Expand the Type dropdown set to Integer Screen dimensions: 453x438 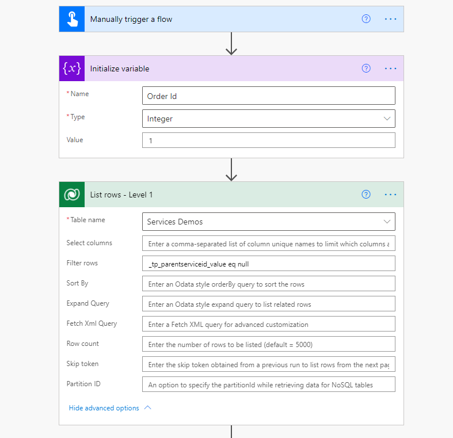pyautogui.click(x=386, y=119)
